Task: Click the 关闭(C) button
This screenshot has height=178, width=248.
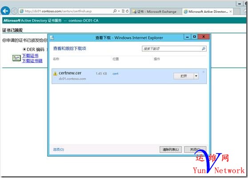Action: pyautogui.click(x=195, y=150)
